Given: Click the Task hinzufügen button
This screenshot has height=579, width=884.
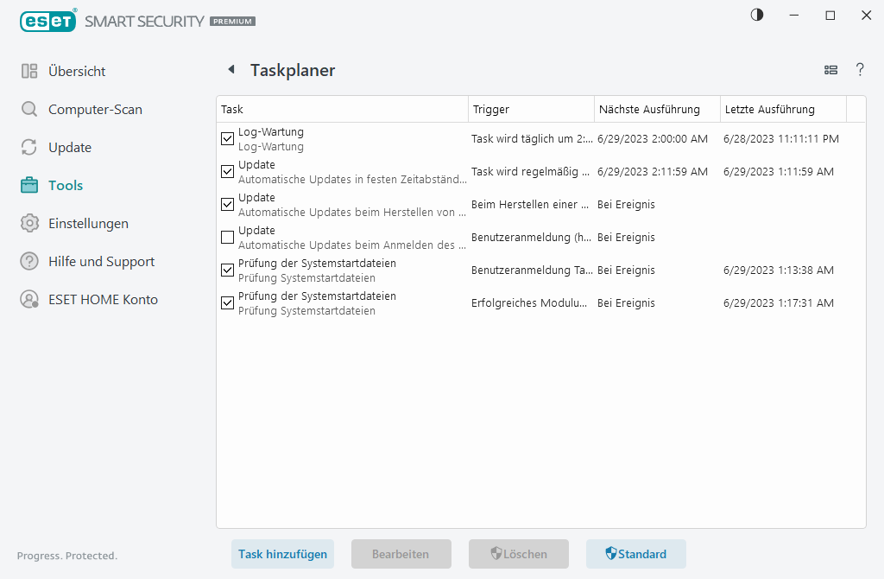Looking at the screenshot, I should (282, 554).
